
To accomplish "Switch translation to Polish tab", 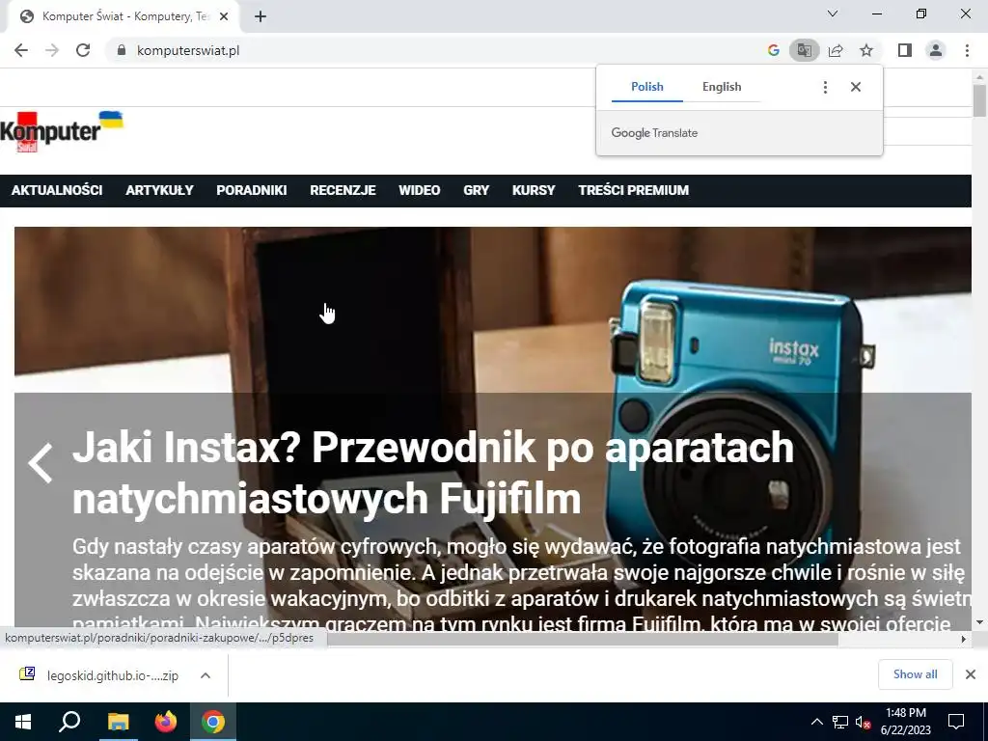I will click(647, 87).
